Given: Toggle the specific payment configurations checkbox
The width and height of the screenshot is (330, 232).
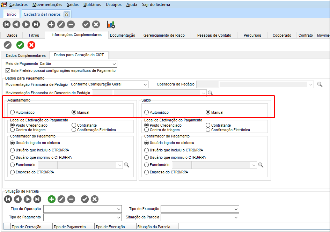Looking at the screenshot, I should pyautogui.click(x=8, y=70).
